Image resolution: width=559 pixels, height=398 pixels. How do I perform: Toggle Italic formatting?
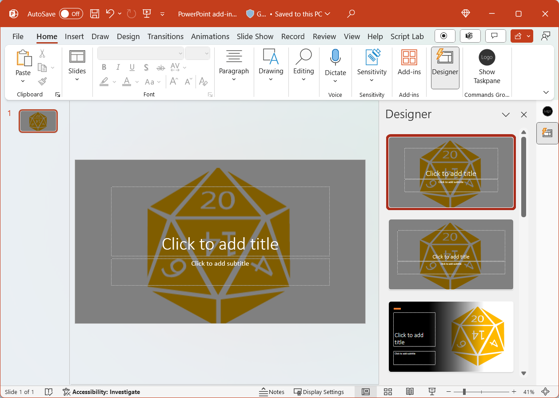(118, 68)
